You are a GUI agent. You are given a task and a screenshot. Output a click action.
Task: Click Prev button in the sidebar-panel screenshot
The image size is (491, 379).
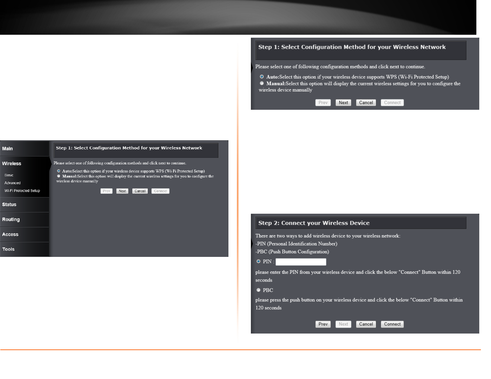pos(106,191)
